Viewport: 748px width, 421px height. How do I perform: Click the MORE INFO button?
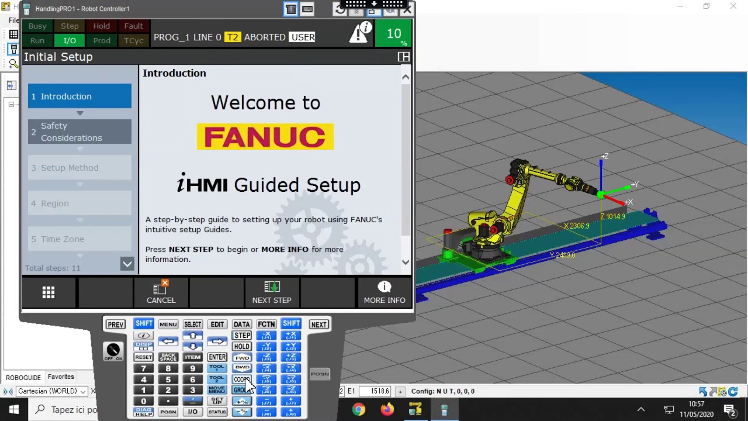(x=385, y=292)
